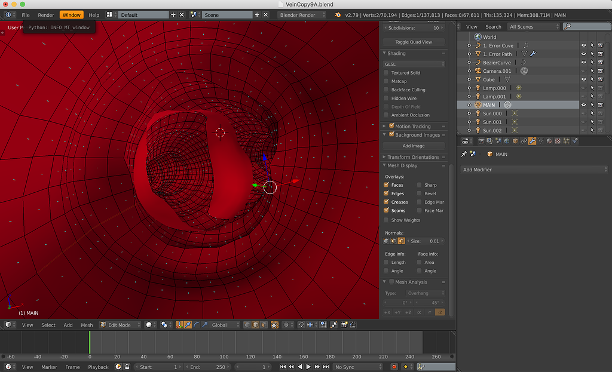Viewport: 612px width, 372px height.
Task: Select the scale manipulator icon
Action: pyautogui.click(x=205, y=325)
